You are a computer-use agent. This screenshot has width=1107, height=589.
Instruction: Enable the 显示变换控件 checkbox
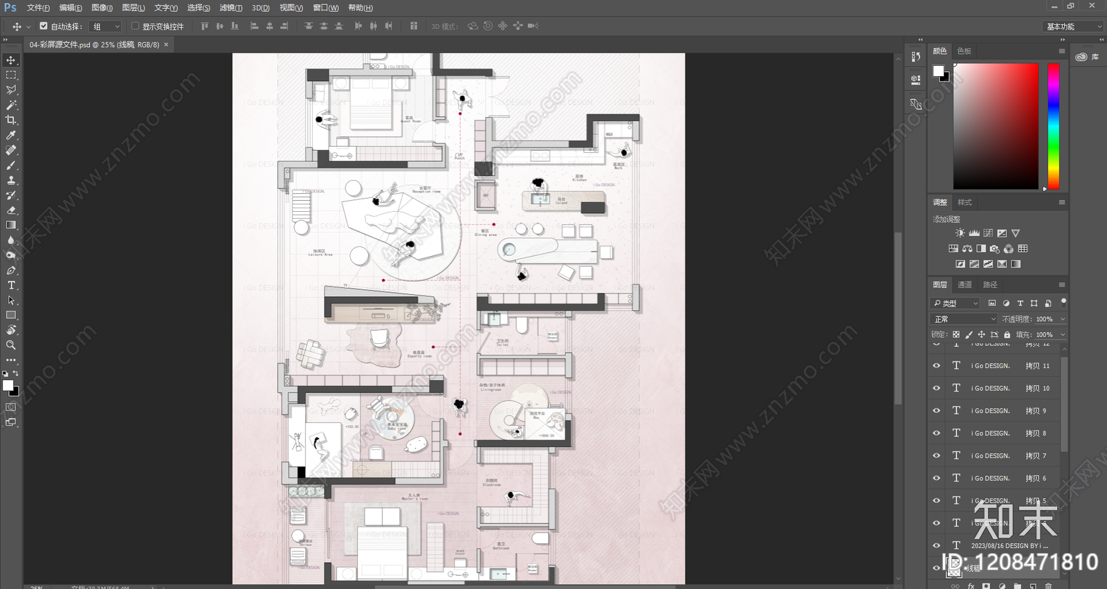coord(135,26)
